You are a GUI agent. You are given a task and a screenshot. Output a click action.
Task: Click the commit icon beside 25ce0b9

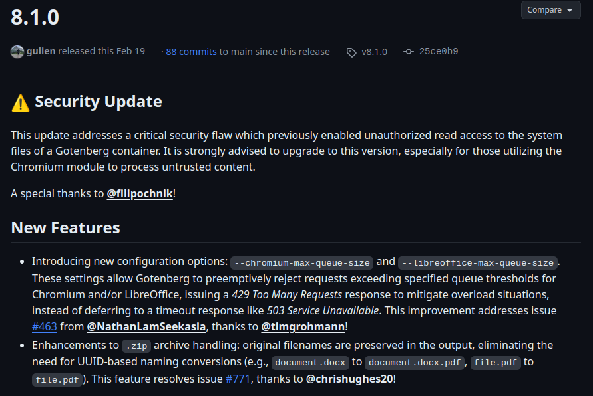409,52
